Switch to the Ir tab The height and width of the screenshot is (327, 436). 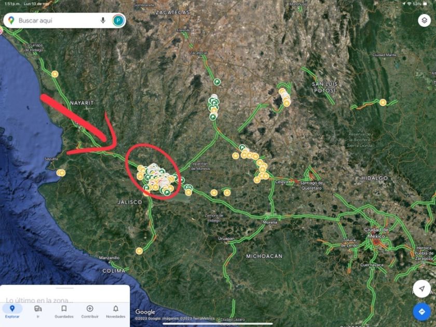[38, 311]
